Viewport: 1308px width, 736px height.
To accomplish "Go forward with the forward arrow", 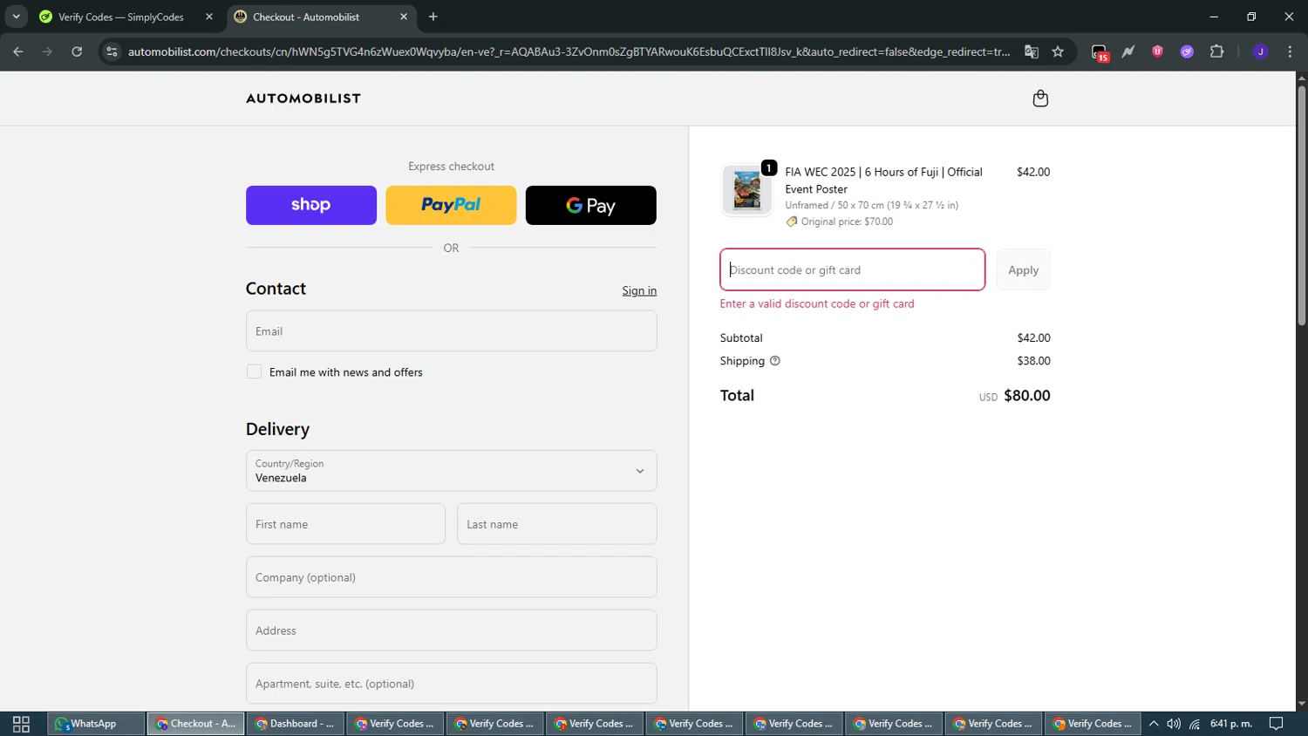I will click(x=47, y=51).
